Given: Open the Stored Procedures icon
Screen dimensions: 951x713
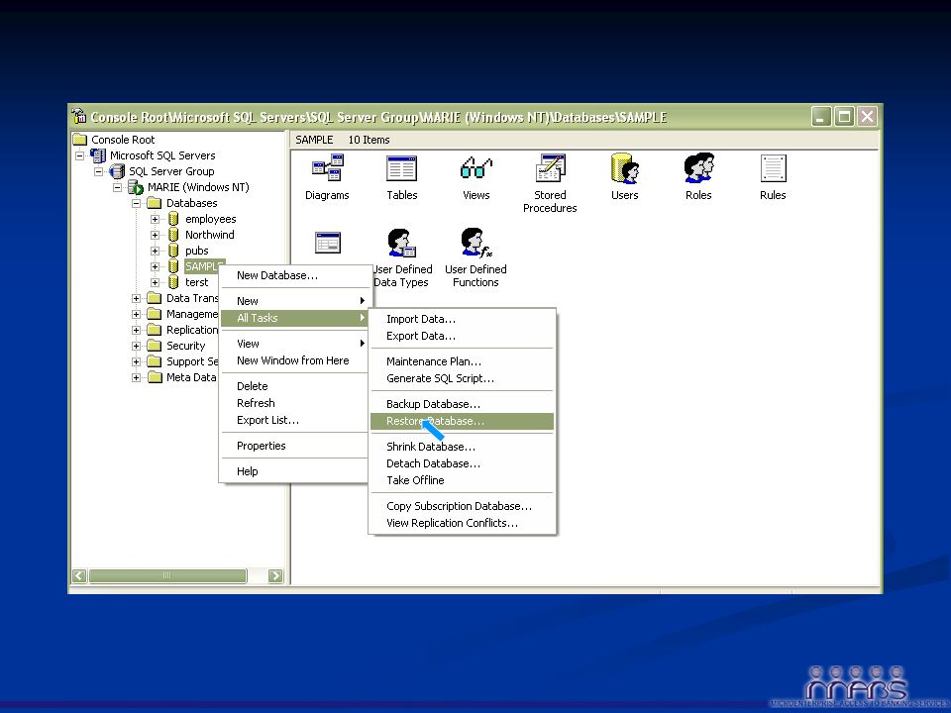Looking at the screenshot, I should (550, 168).
